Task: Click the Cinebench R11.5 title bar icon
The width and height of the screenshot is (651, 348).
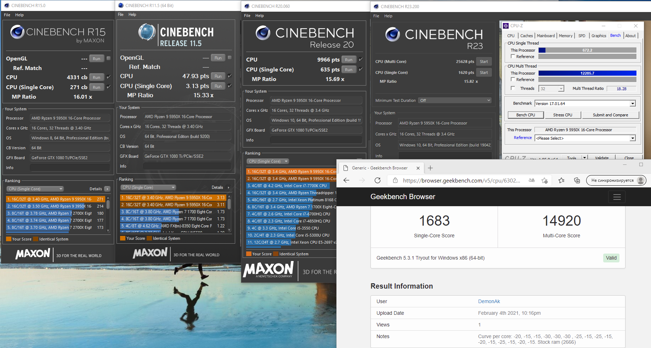Action: coord(121,5)
